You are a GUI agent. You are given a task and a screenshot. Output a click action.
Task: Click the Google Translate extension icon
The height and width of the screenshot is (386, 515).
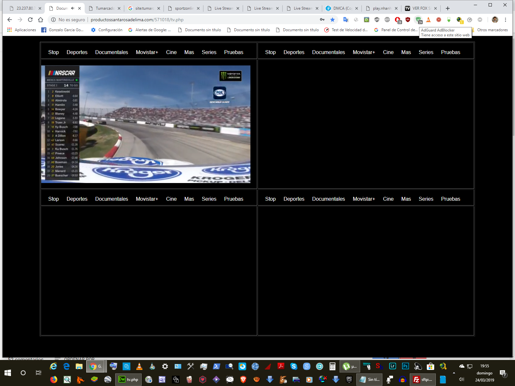click(x=346, y=20)
